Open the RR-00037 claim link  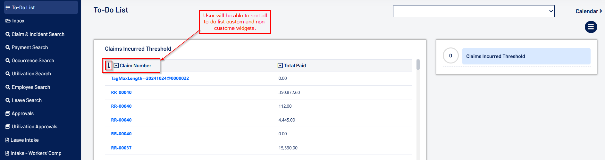point(121,148)
